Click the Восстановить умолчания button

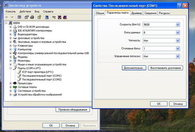coord(166,68)
